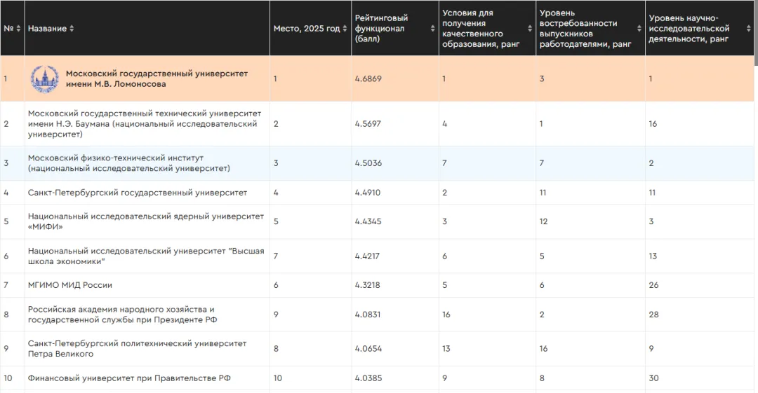This screenshot has height=393, width=758.
Task: Sort by Рейтинговый функционал (балл) arrows
Action: pyautogui.click(x=432, y=29)
